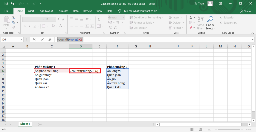Click the AutoSum sigma icon
256x132 pixels.
click(191, 17)
